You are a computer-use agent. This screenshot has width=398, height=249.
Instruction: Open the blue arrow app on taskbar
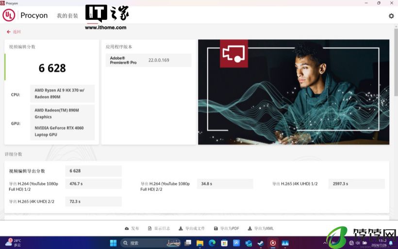point(236,243)
